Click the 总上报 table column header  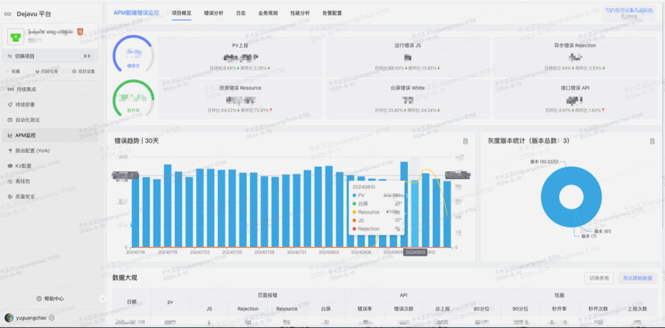pos(443,309)
